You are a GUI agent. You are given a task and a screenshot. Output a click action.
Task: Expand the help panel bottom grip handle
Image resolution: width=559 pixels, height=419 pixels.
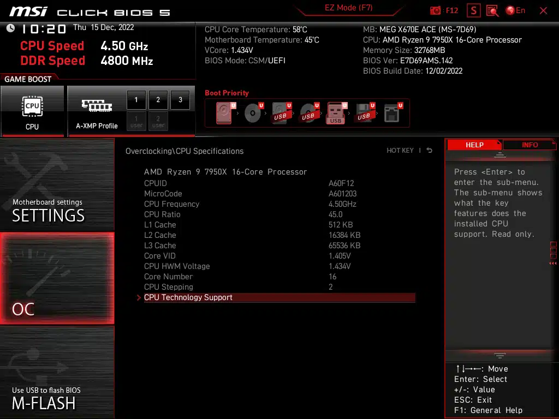tap(500, 356)
